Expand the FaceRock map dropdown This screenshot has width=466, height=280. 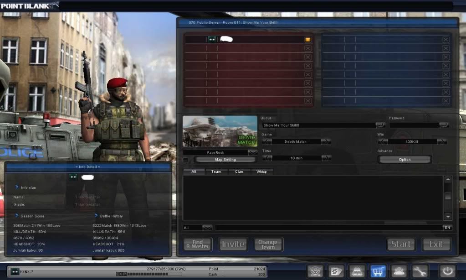pos(252,152)
